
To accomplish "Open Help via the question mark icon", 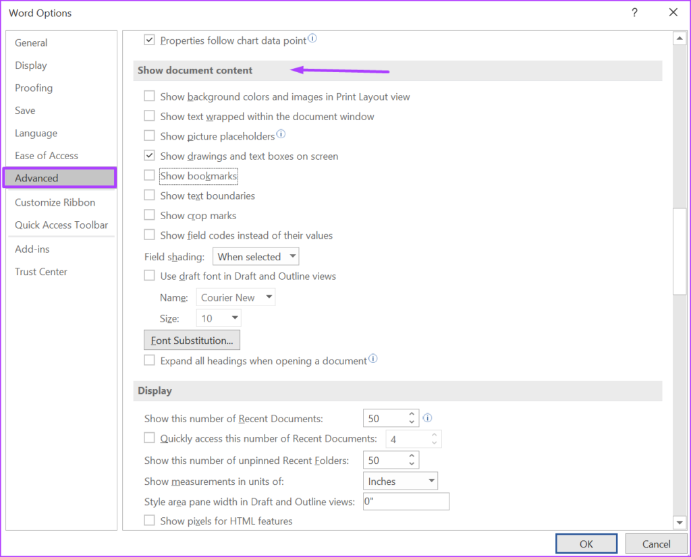I will click(634, 12).
